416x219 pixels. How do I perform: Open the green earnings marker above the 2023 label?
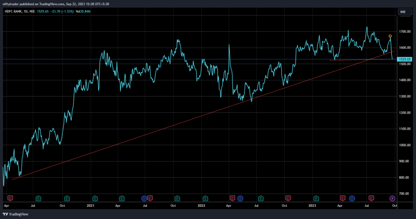tap(316, 198)
